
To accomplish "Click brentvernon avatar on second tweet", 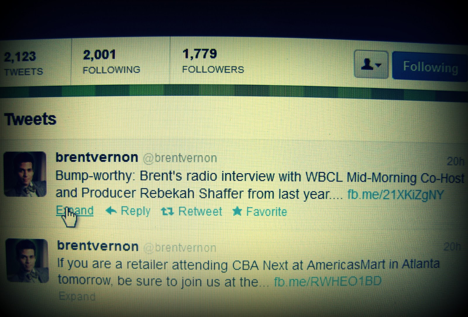I will point(27,261).
